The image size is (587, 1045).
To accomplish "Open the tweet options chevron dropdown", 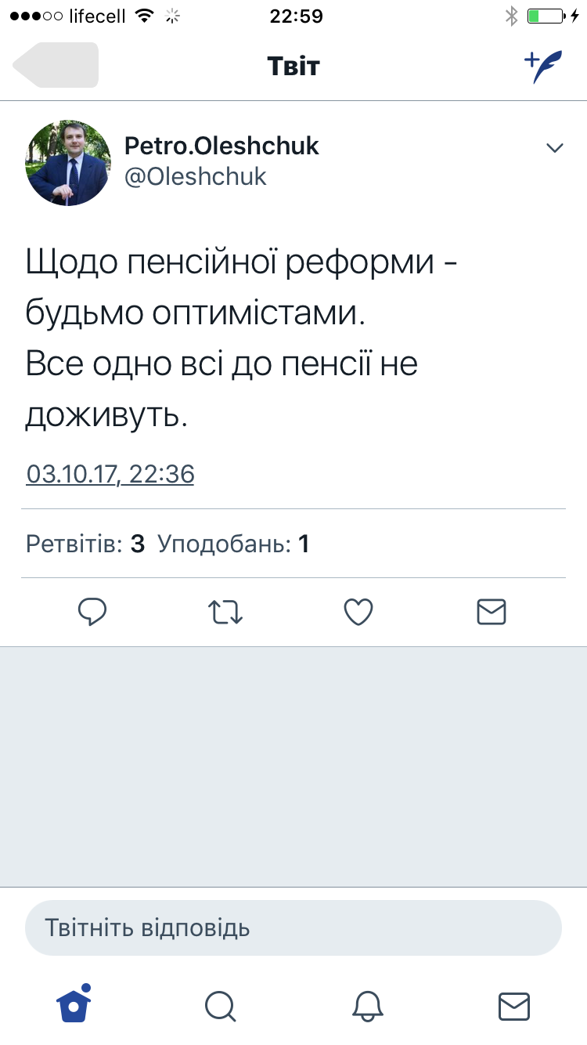I will (x=555, y=148).
